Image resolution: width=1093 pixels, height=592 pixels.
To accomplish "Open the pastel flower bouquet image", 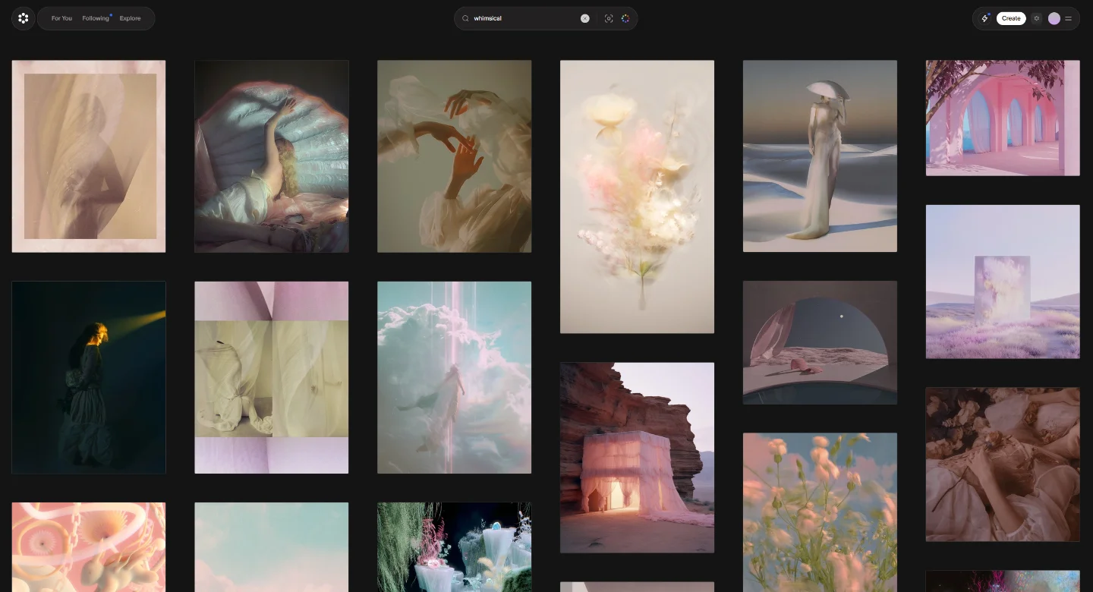I will tap(637, 197).
